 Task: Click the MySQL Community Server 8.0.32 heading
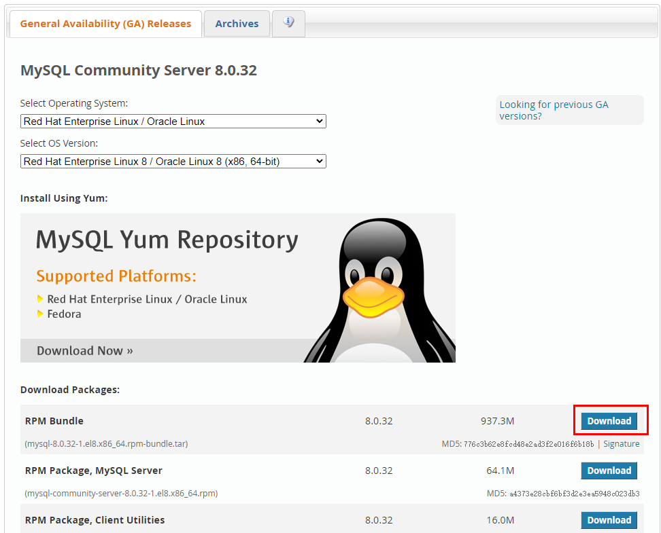coord(139,71)
